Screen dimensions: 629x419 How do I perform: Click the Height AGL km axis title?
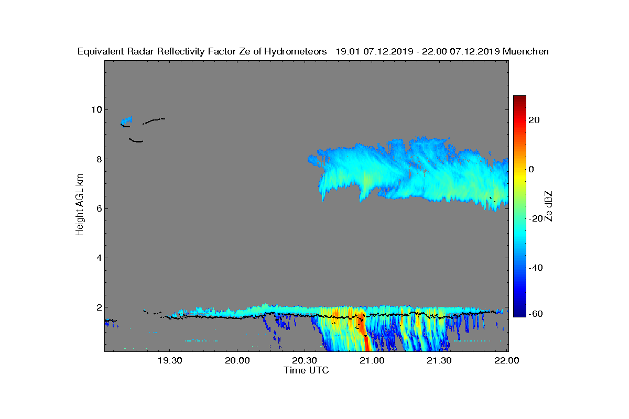click(80, 206)
